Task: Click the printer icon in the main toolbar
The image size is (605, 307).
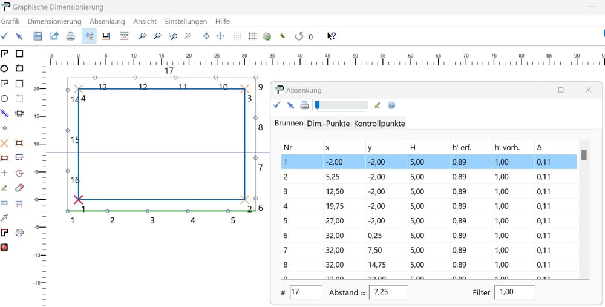Action: click(70, 36)
